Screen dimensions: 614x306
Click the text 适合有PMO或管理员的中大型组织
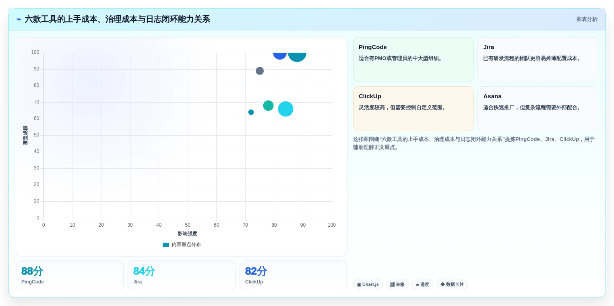pyautogui.click(x=401, y=58)
